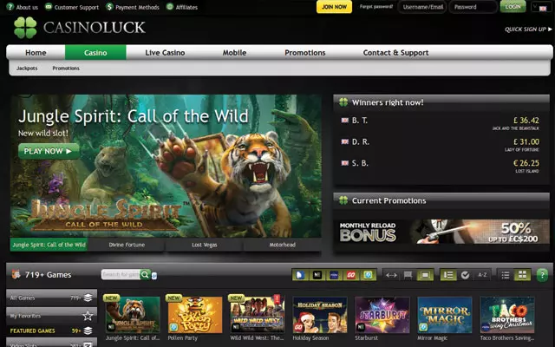Click the horizontal double-arrow width icon

coord(391,275)
